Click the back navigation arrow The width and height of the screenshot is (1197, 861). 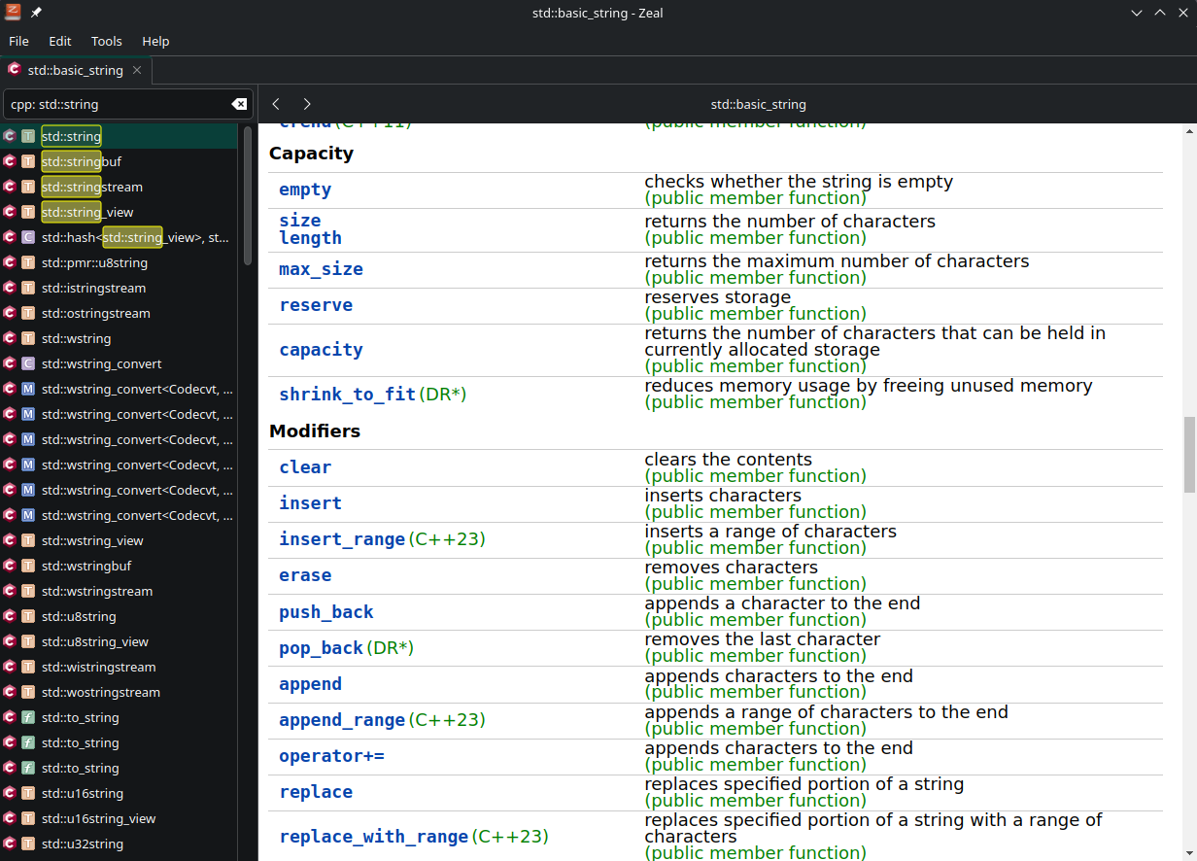point(276,104)
